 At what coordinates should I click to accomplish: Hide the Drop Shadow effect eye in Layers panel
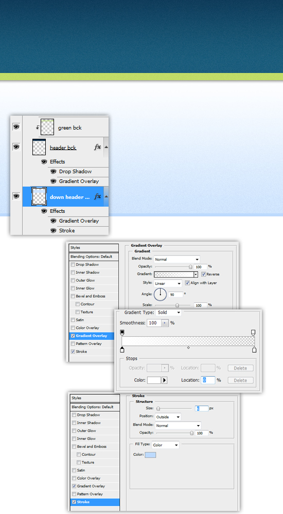click(53, 172)
